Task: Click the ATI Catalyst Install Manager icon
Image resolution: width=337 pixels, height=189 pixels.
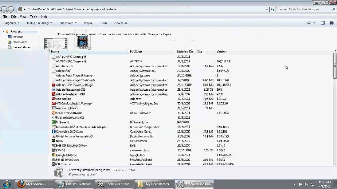Action: 53,104
